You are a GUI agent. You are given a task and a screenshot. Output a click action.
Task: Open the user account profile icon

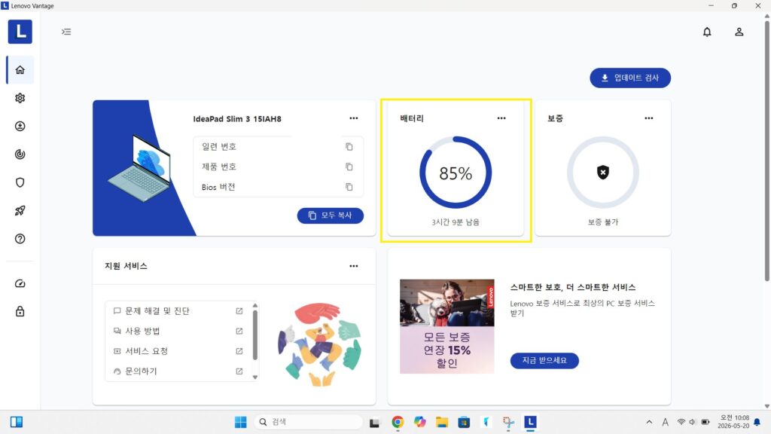(739, 32)
